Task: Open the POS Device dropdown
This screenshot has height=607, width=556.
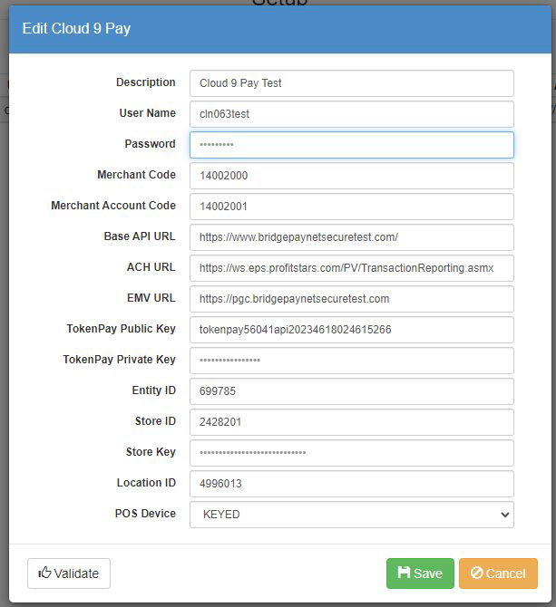Action: (351, 515)
